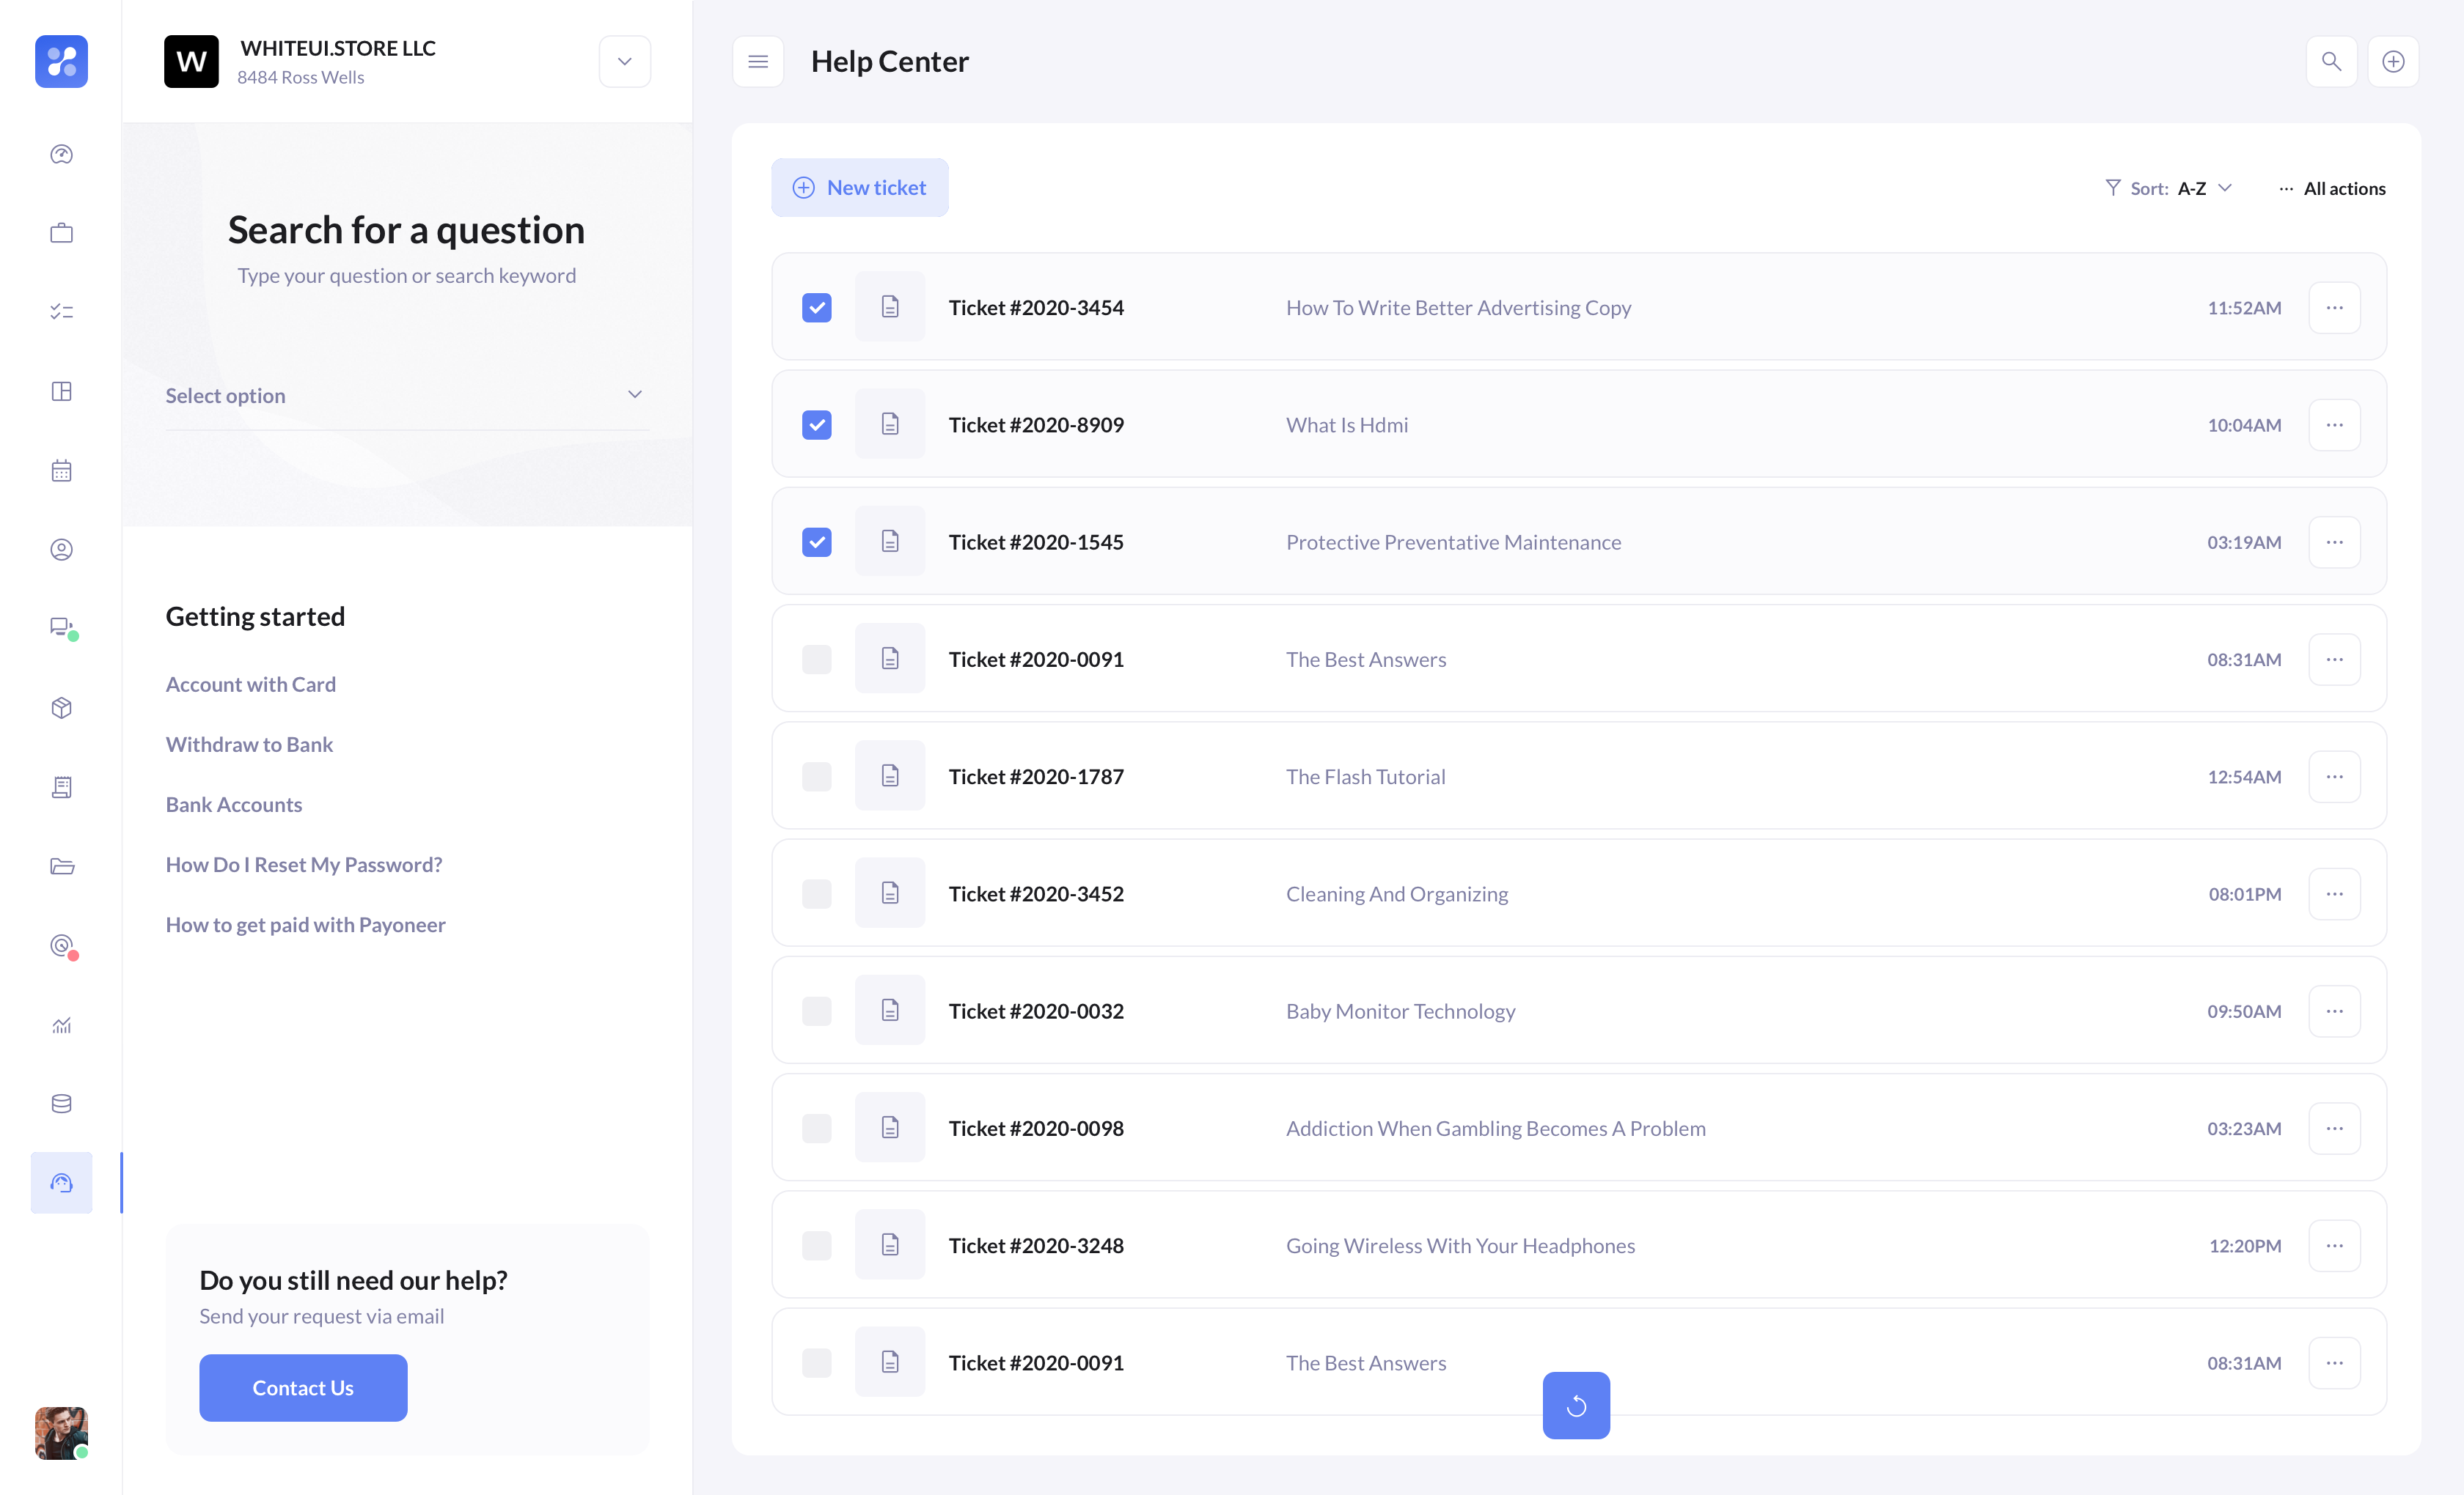Screen dimensions: 2464x1495
Task: Click the hamburger menu icon beside Help Center
Action: [758, 62]
